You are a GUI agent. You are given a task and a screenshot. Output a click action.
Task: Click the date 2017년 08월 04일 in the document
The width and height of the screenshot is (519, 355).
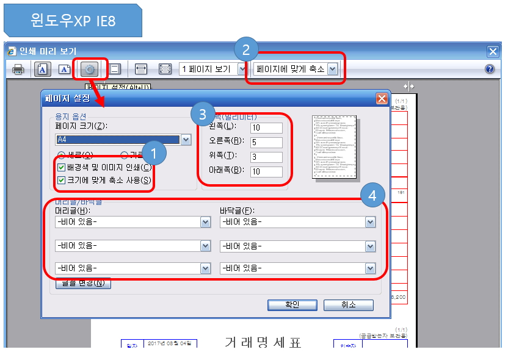point(170,343)
